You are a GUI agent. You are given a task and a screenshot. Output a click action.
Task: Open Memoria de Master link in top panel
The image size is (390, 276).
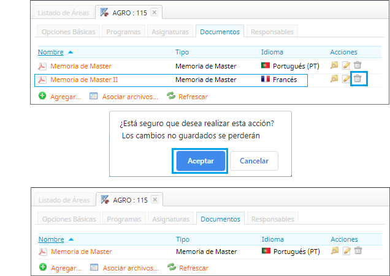coord(81,66)
